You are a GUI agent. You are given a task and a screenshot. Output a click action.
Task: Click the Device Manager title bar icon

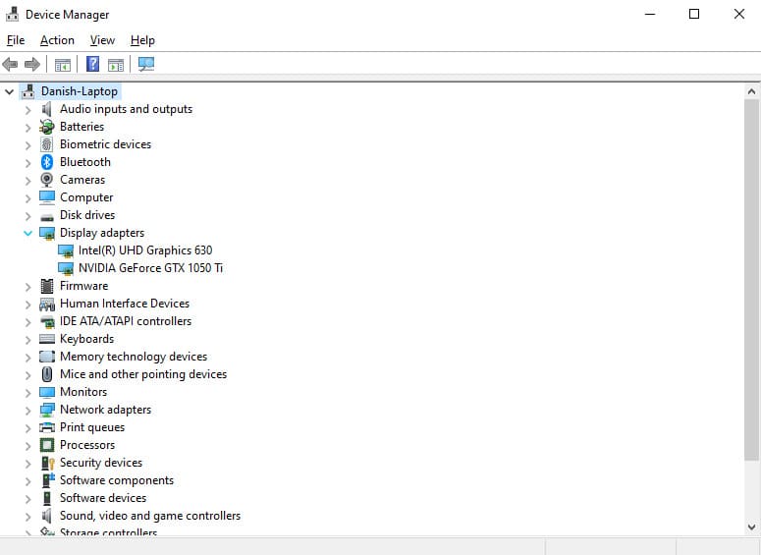click(x=12, y=14)
